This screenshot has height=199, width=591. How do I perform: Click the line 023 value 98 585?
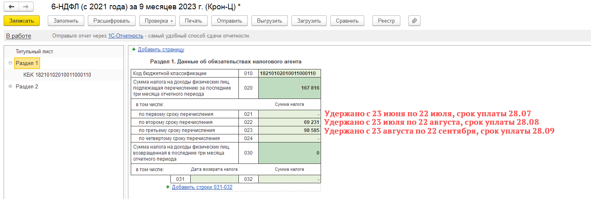tap(289, 130)
